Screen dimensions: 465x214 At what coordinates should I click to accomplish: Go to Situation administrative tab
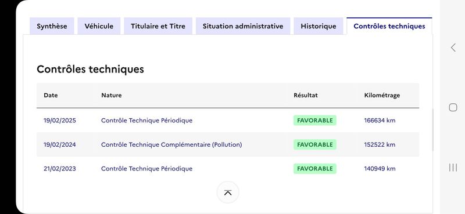tap(243, 26)
